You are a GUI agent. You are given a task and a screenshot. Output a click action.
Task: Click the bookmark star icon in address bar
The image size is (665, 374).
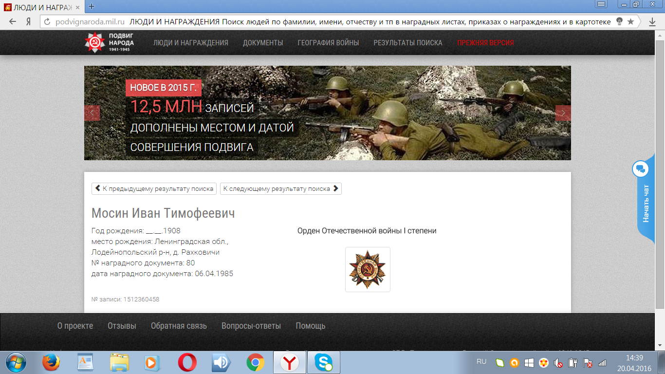pyautogui.click(x=630, y=21)
